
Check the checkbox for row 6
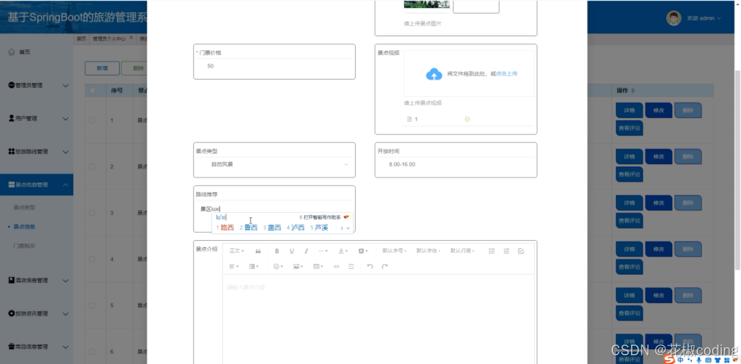(x=92, y=352)
